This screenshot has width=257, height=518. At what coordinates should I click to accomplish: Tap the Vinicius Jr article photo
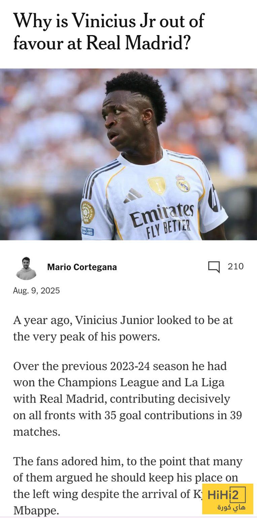click(128, 154)
